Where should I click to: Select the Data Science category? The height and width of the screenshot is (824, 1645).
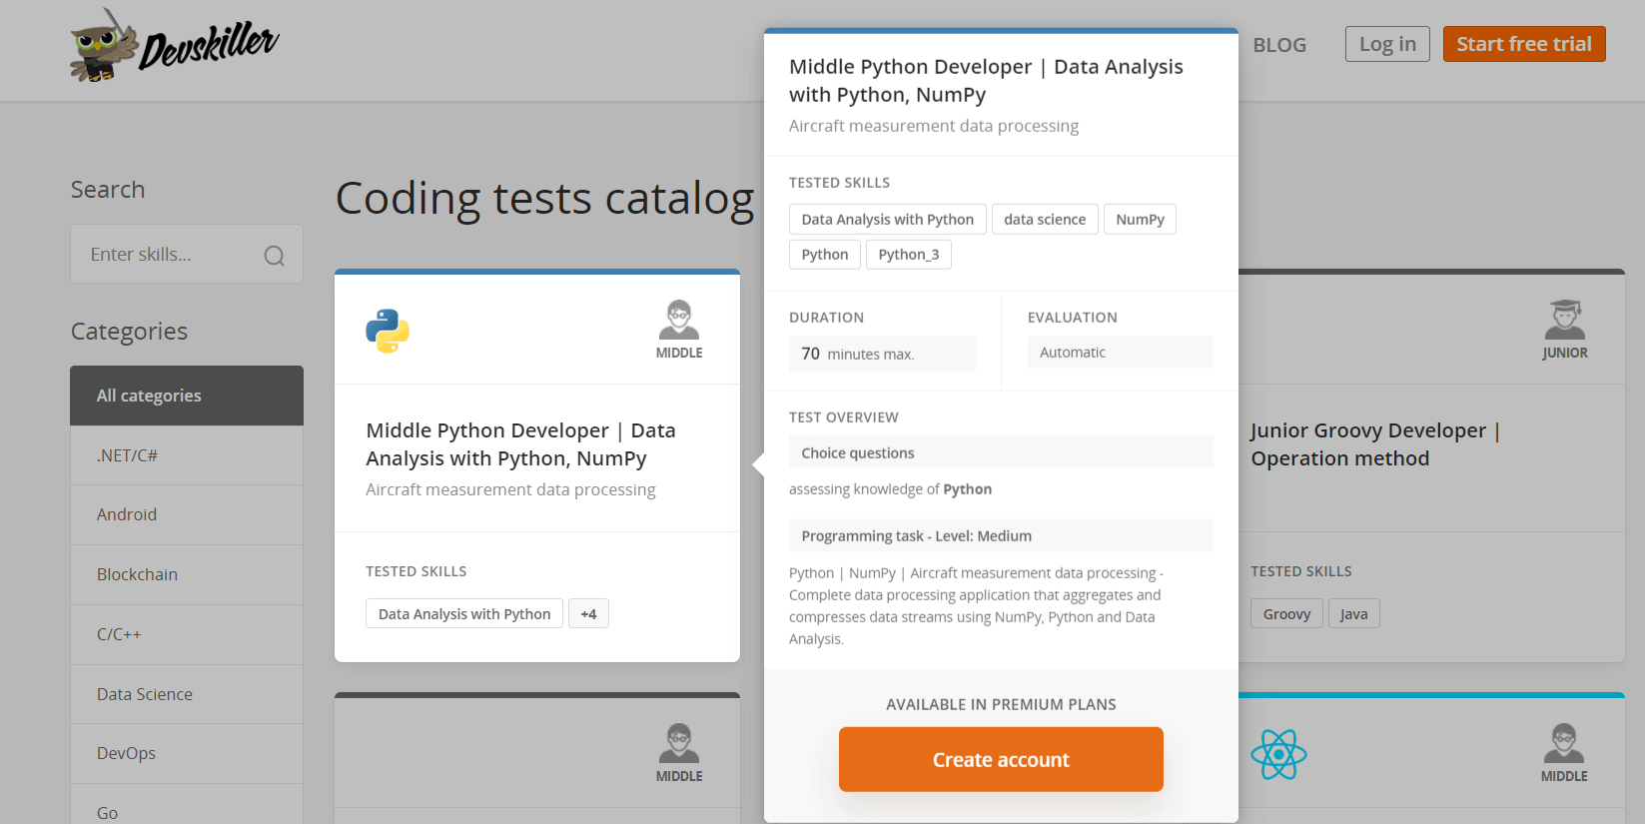[x=187, y=694]
